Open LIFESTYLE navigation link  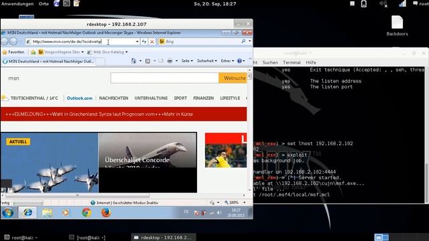coord(230,98)
